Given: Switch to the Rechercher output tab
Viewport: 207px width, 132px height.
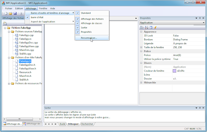Looking at the screenshot, I should (87, 124).
